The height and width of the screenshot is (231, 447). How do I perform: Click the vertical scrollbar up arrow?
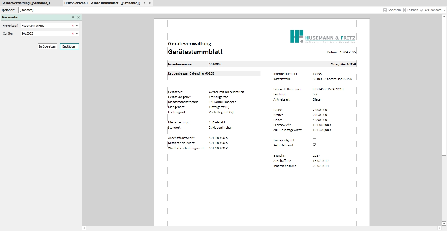444,17
